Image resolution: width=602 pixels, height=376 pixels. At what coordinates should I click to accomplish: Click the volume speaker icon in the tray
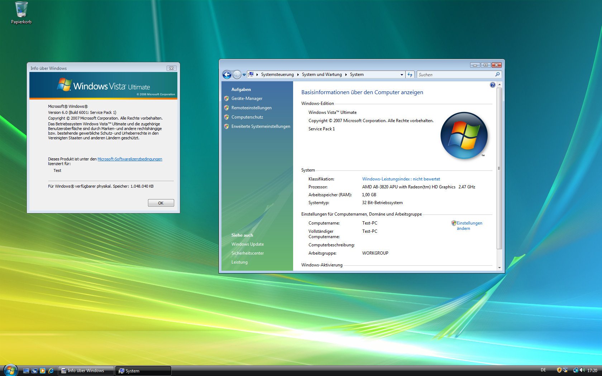point(582,370)
